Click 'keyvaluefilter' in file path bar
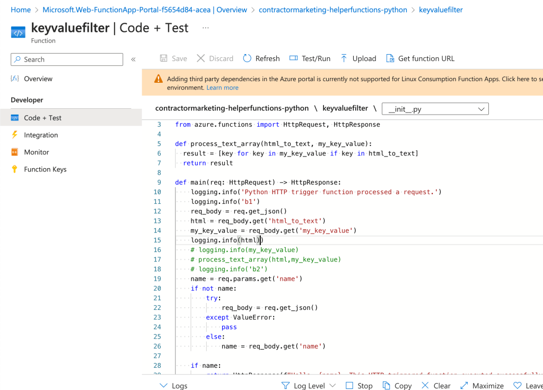The width and height of the screenshot is (543, 390). click(345, 108)
